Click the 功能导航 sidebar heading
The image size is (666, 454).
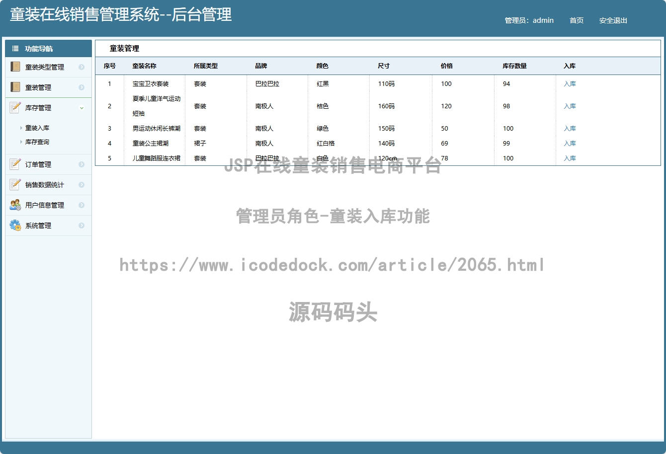point(39,49)
